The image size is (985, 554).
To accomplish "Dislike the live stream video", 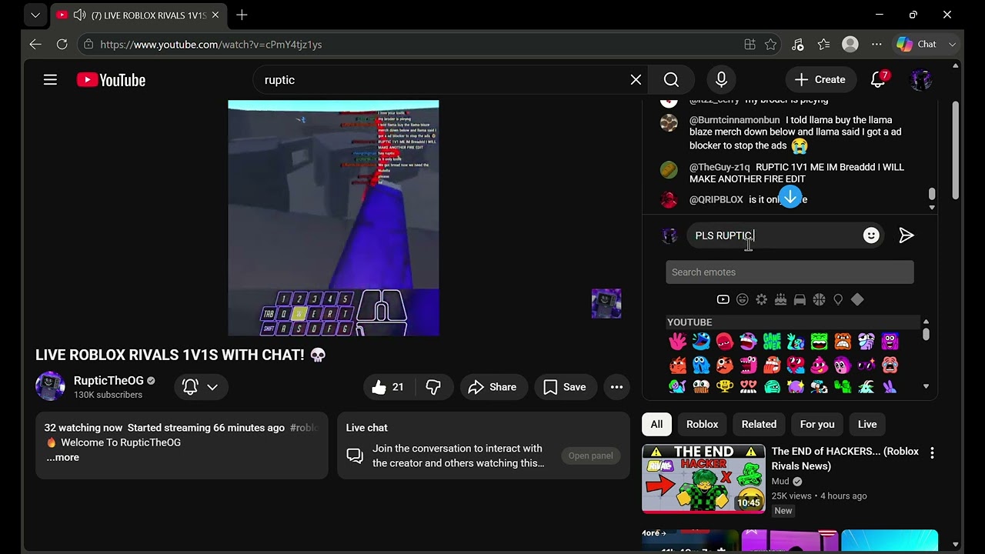I will point(433,387).
